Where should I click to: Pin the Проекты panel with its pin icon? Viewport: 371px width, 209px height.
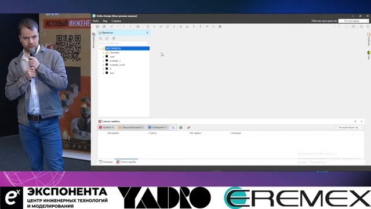[147, 33]
